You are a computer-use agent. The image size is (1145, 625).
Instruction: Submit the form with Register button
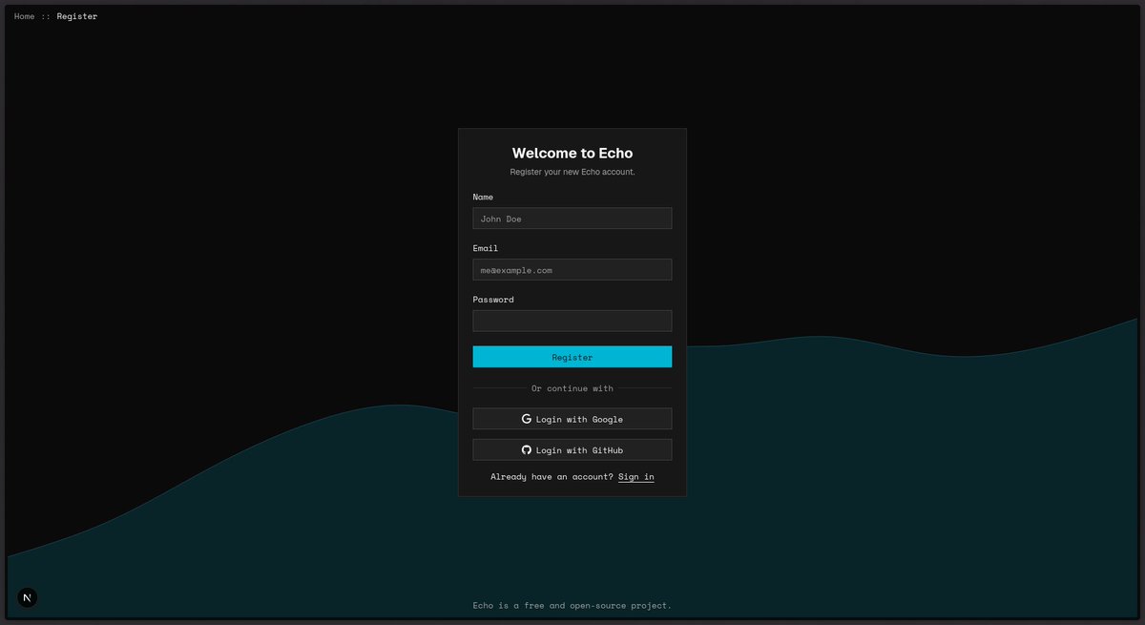pos(572,357)
